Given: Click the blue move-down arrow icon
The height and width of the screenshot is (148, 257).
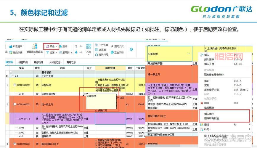Looking at the screenshot, I should point(76,52).
